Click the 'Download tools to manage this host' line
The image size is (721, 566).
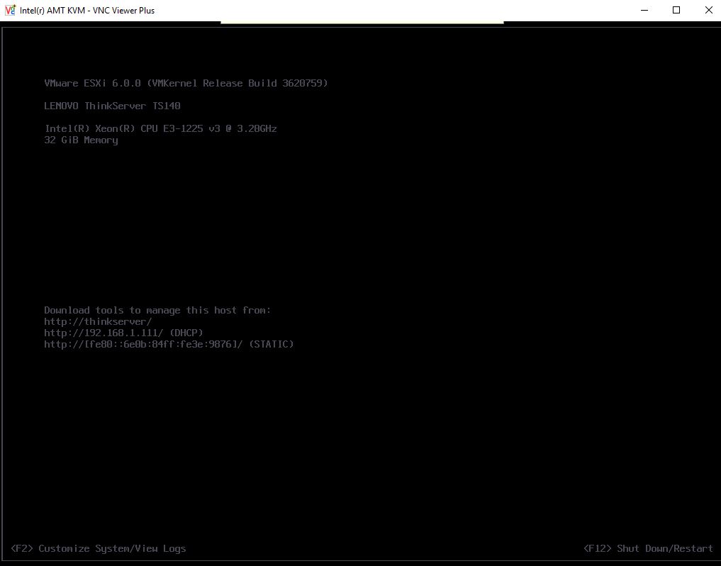157,311
